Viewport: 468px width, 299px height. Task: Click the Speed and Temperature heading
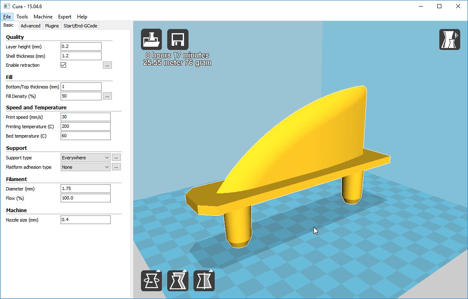pos(36,107)
